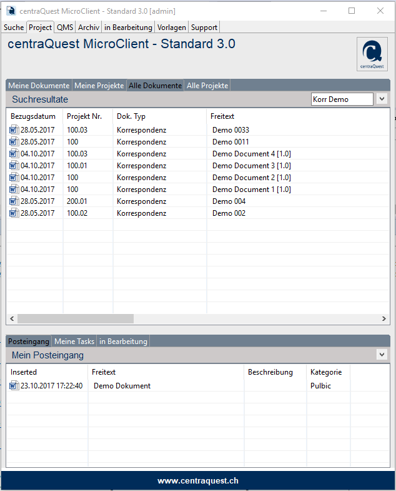Switch to lower 'in Bearbeitung' tab
Viewport: 396px width, 491px height.
[x=123, y=342]
